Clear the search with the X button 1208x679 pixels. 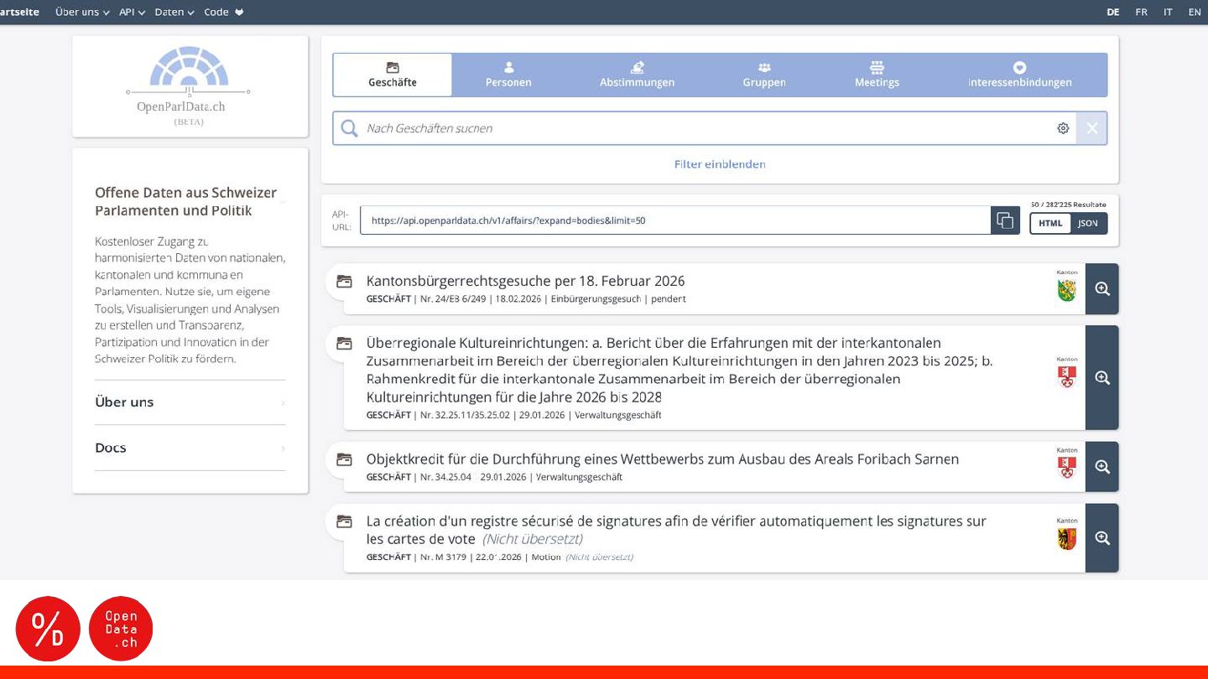[1091, 128]
